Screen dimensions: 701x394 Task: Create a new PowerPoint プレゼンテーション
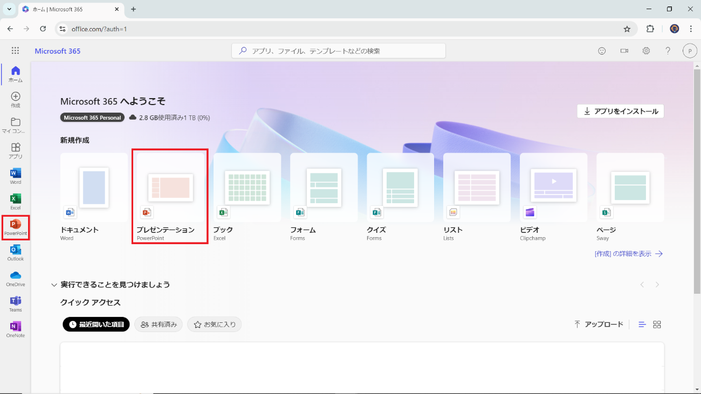click(x=170, y=197)
